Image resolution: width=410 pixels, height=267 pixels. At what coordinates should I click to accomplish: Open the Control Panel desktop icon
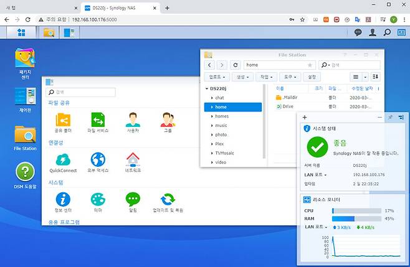pos(25,100)
